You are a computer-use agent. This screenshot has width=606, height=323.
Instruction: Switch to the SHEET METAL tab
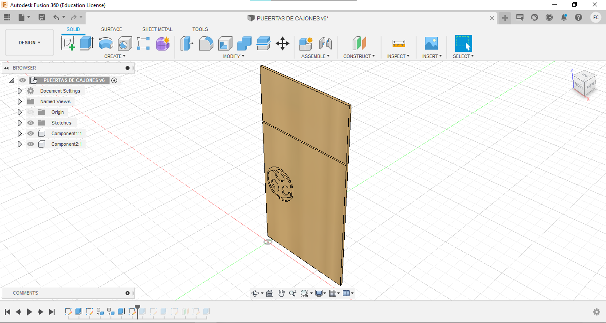pos(157,29)
